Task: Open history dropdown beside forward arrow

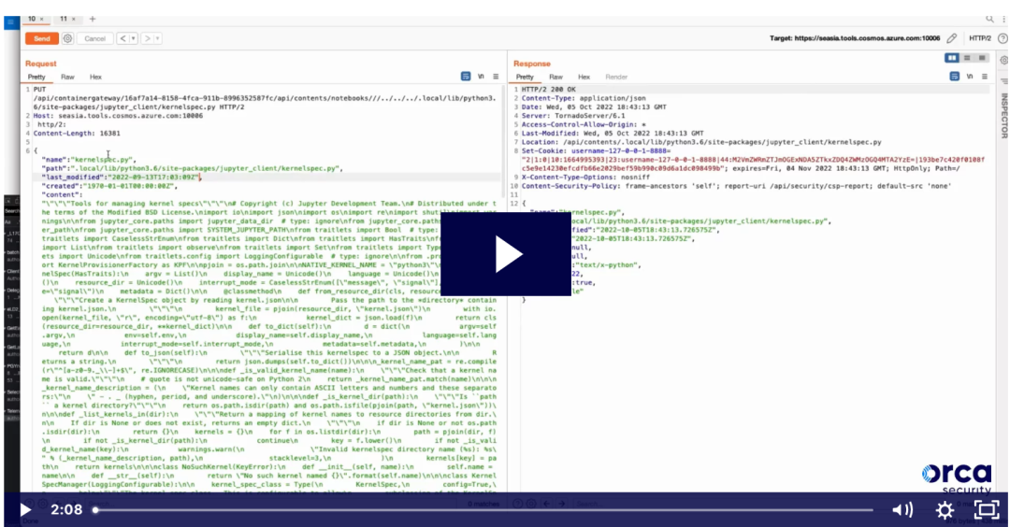Action: tap(158, 38)
